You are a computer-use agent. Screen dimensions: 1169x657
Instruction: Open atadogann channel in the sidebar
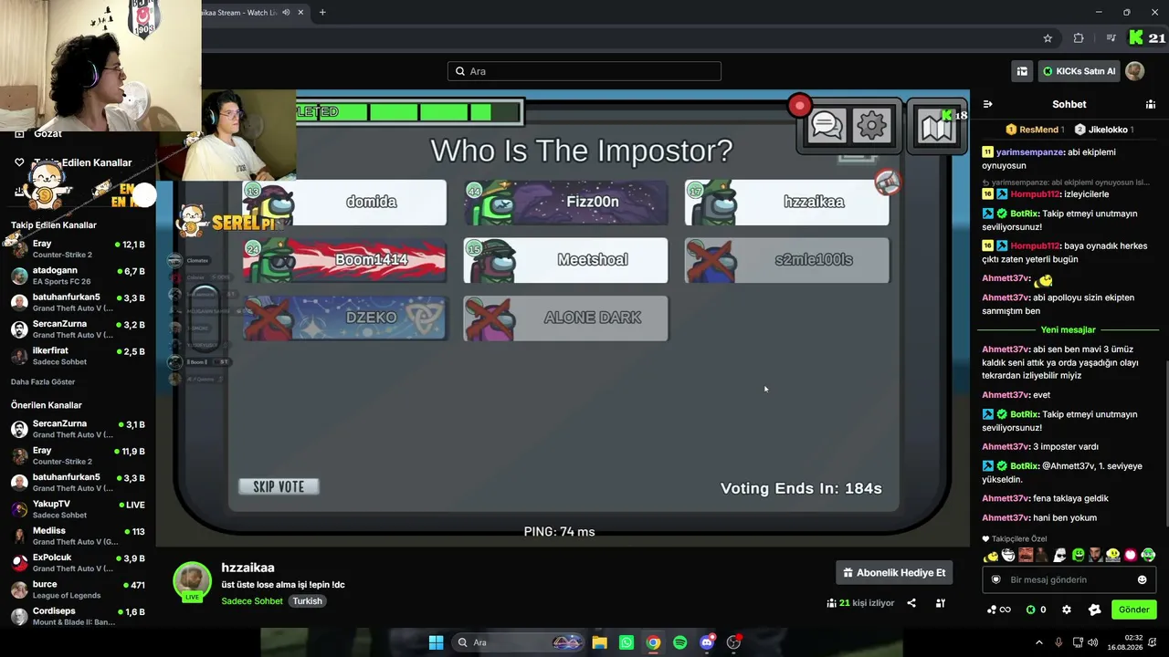(x=78, y=276)
